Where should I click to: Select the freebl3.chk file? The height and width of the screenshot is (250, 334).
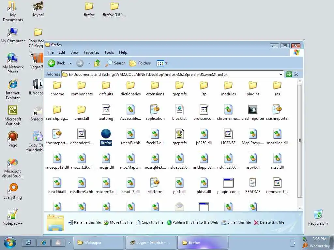tap(130, 137)
